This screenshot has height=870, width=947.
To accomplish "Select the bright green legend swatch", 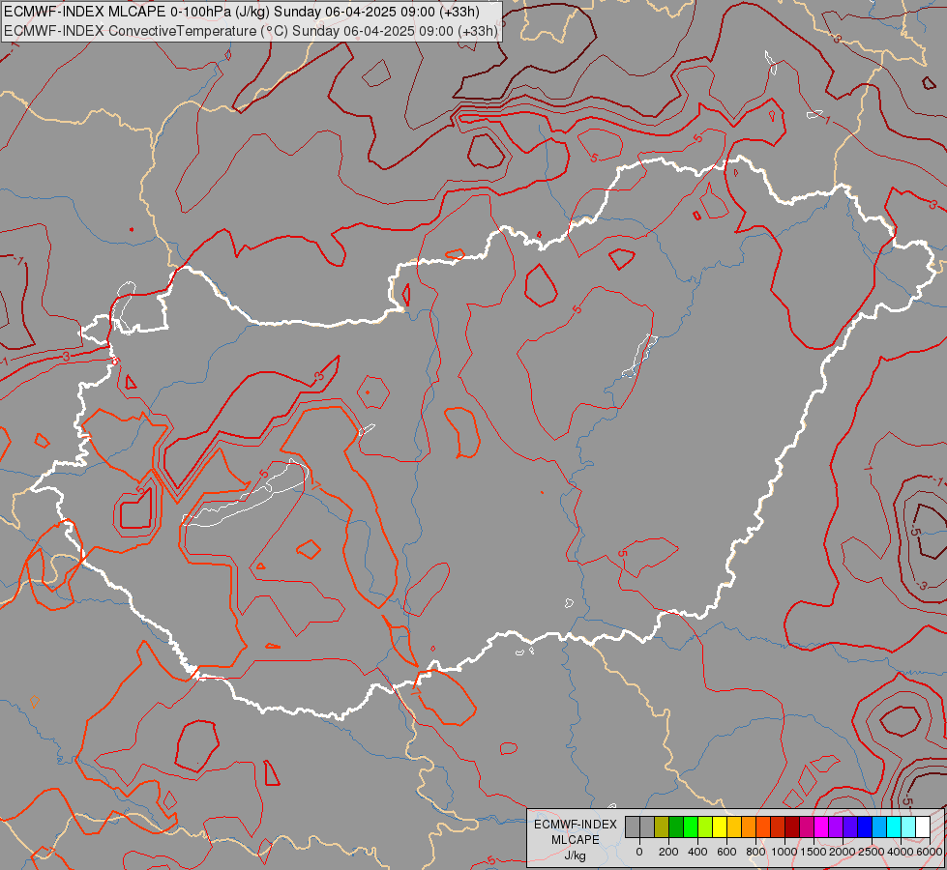I will tap(691, 827).
